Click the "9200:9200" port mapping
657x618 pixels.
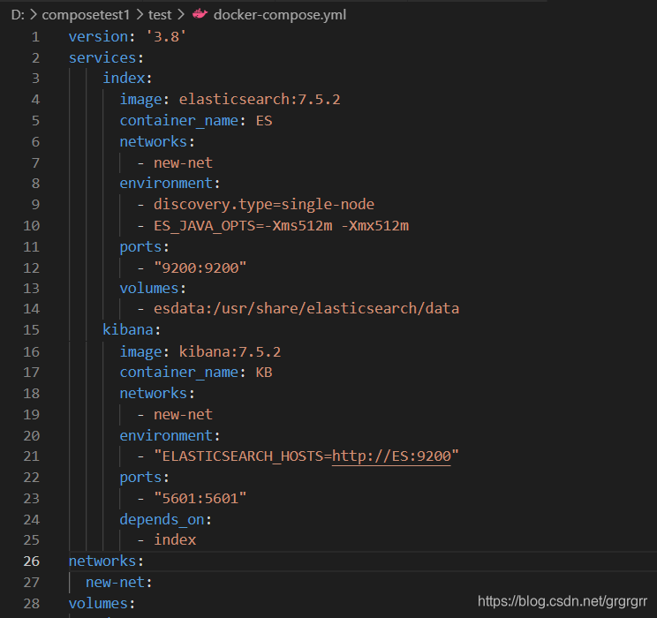200,268
